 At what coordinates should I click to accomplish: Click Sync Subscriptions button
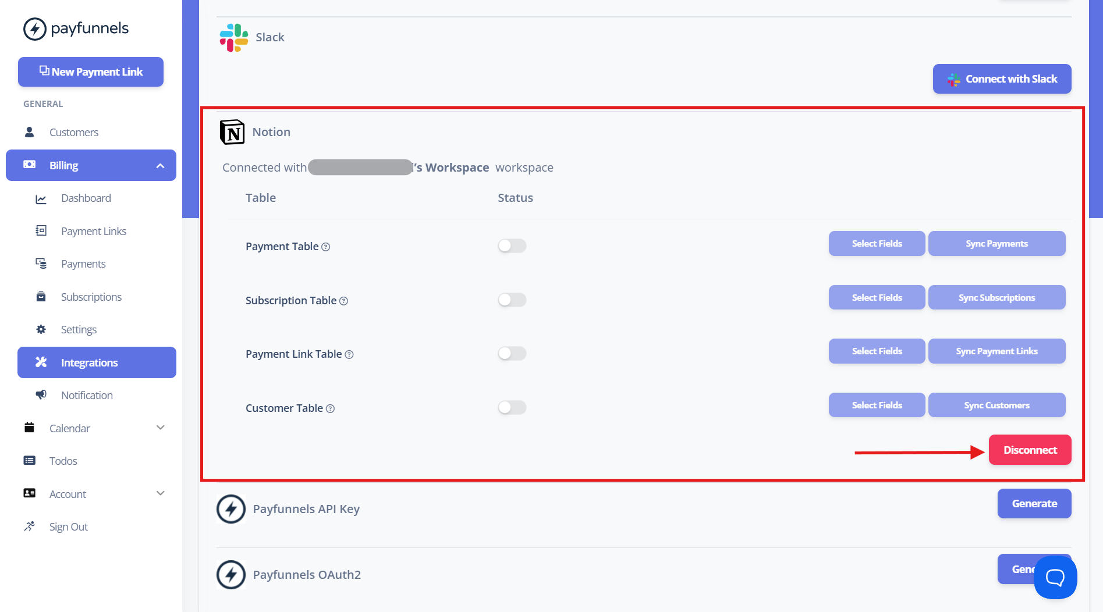pos(996,297)
